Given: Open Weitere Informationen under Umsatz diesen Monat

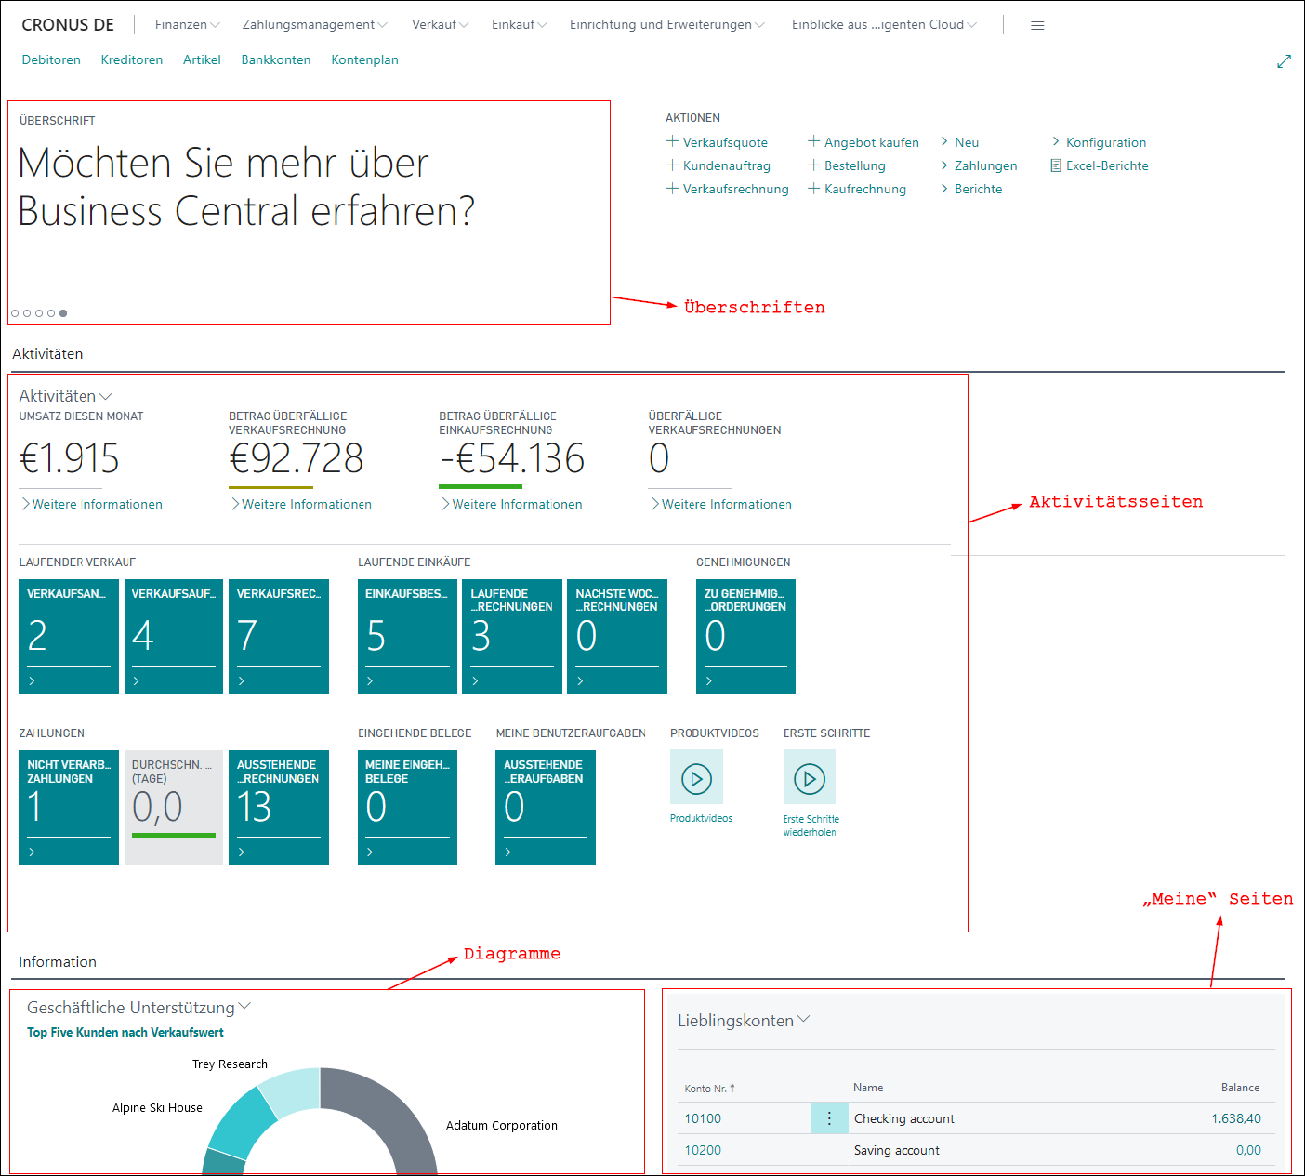Looking at the screenshot, I should [92, 504].
